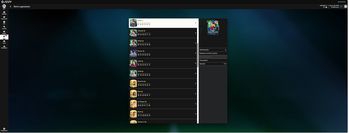The width and height of the screenshot is (349, 133).
Task: Open the SBC section in sidebar
Action: tap(4, 22)
